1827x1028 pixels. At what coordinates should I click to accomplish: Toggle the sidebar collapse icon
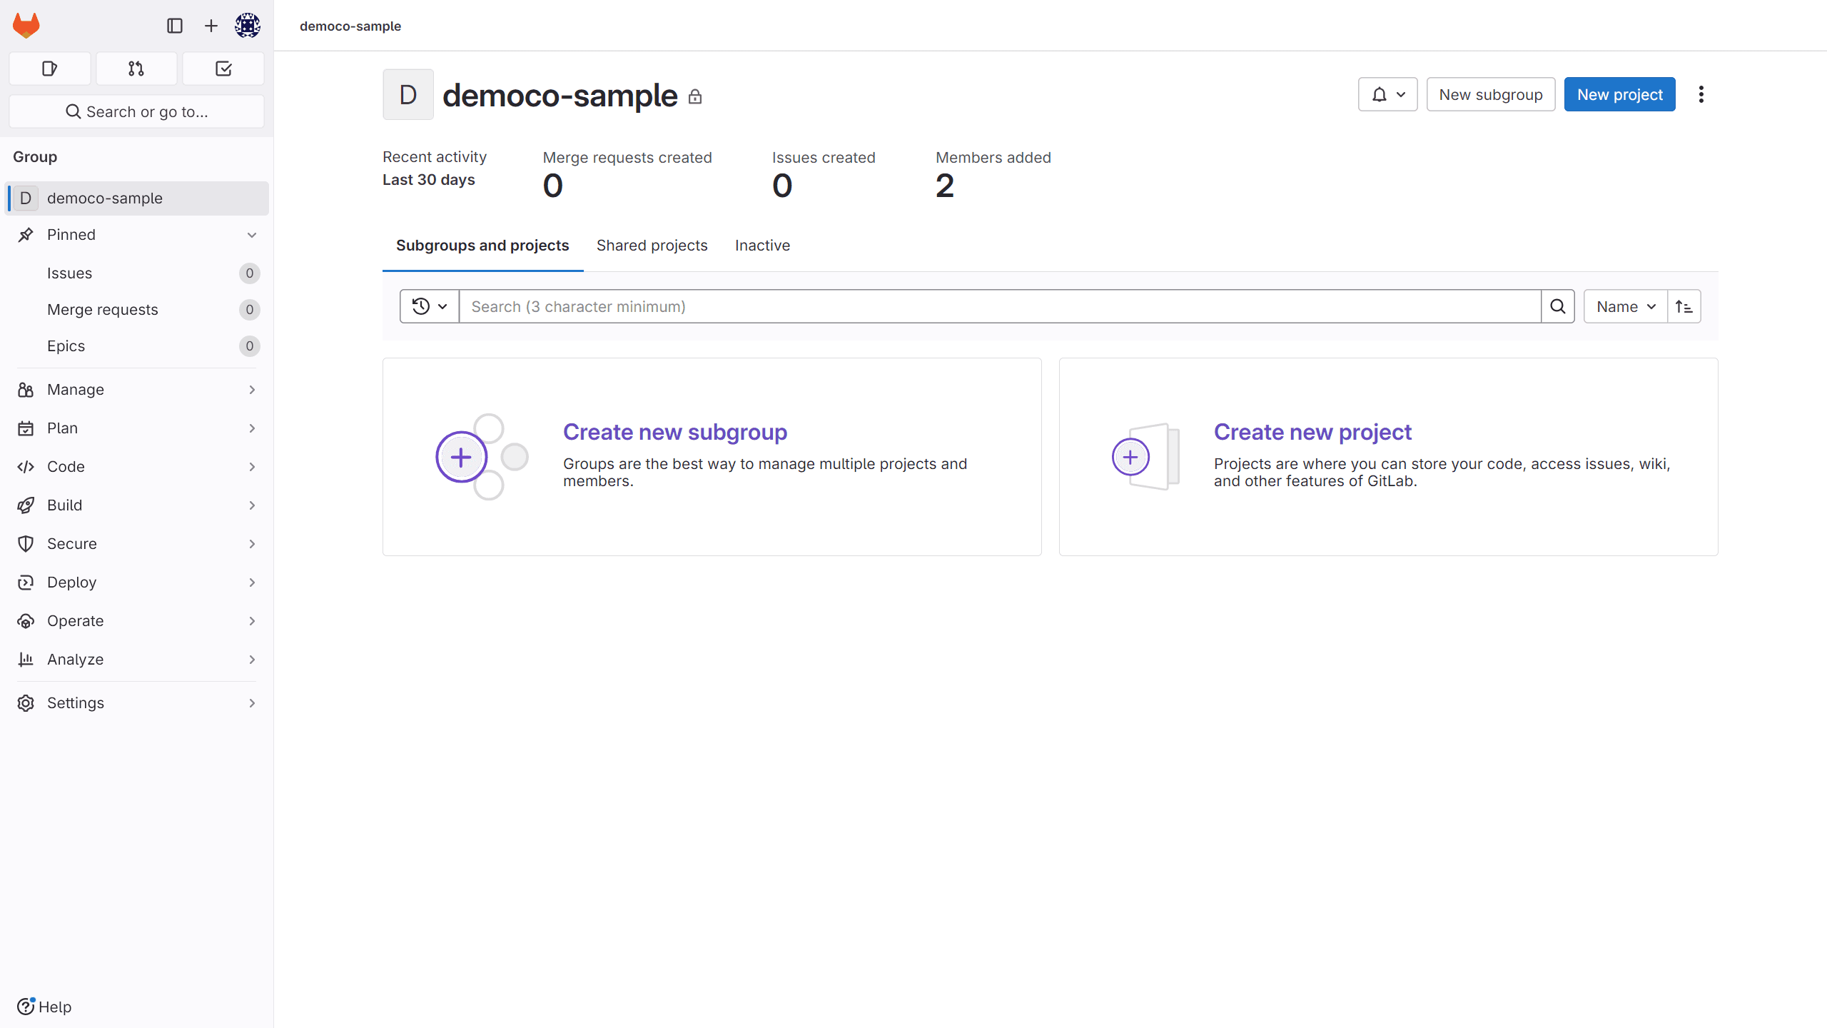[175, 26]
